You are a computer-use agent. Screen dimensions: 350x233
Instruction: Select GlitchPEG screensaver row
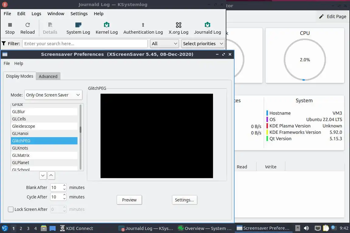tap(44, 141)
